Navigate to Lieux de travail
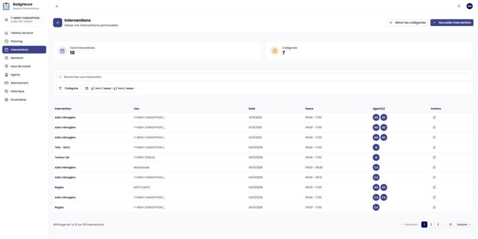The image size is (478, 239). coord(21,66)
